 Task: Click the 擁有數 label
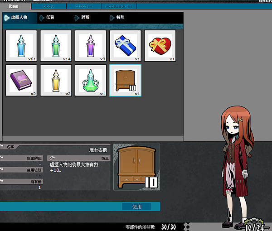click(36, 182)
